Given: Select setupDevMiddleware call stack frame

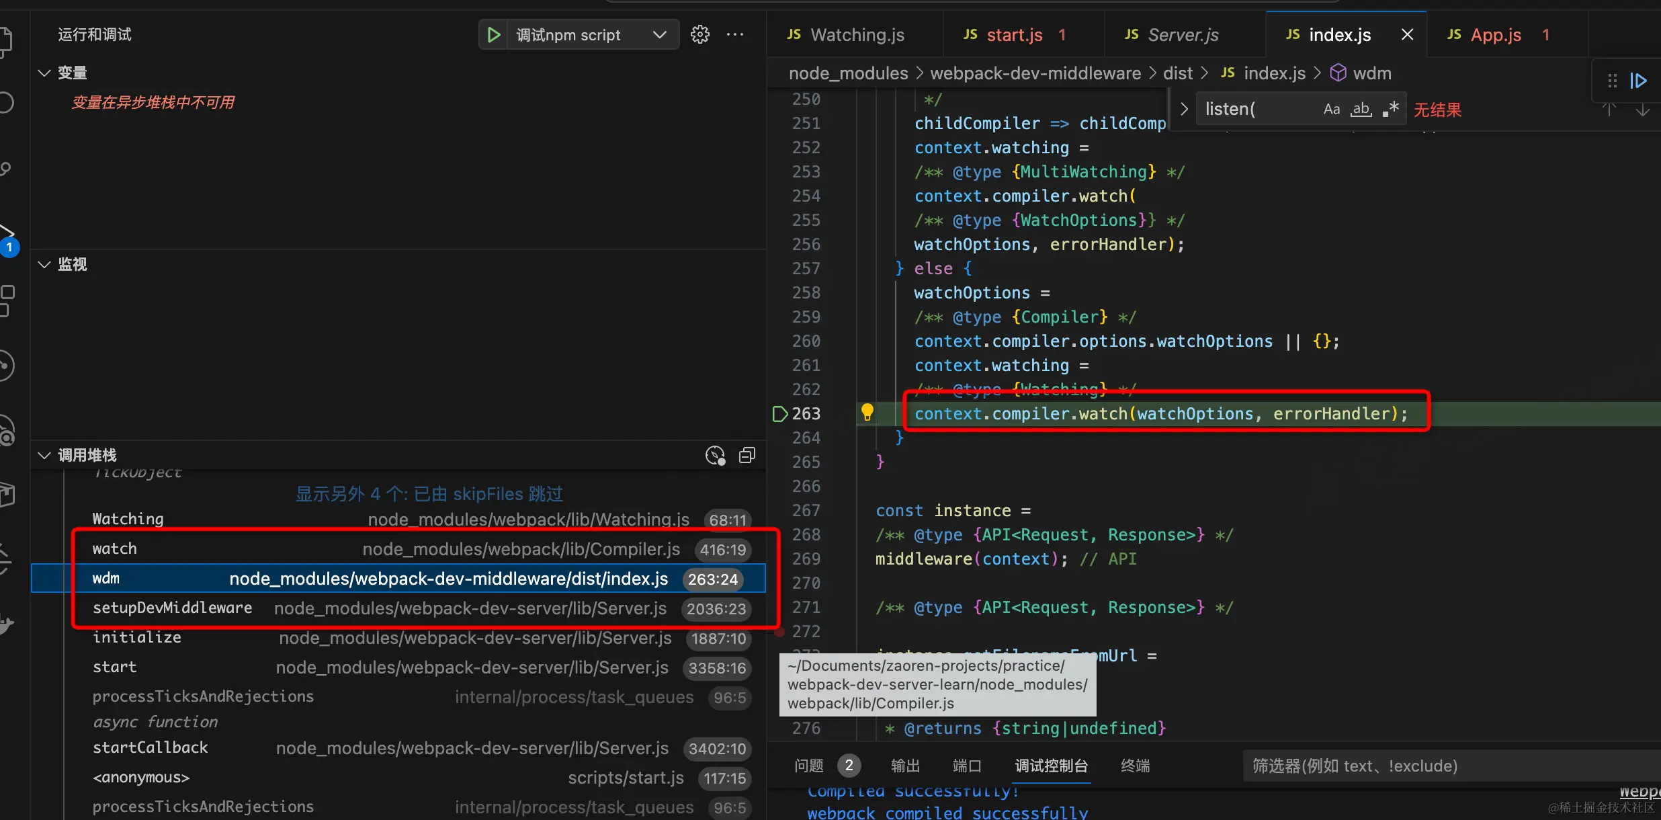Looking at the screenshot, I should pyautogui.click(x=172, y=608).
